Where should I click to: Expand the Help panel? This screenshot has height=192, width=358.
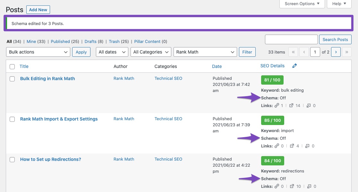pos(339,4)
